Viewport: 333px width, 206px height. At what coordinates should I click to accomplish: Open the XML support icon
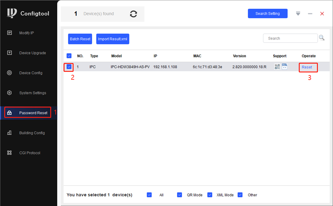pos(284,67)
